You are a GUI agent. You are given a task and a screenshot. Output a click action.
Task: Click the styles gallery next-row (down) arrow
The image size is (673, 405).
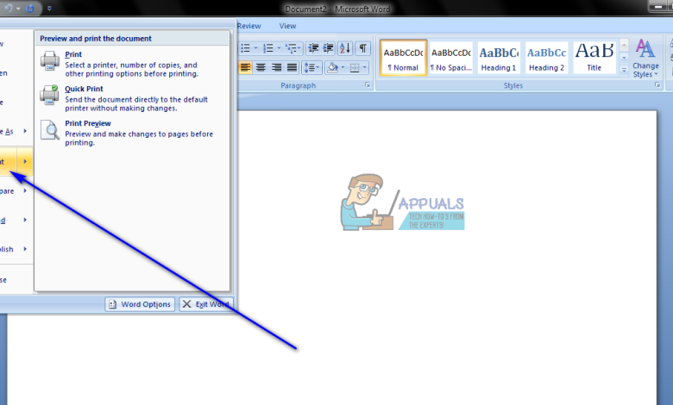(x=624, y=58)
